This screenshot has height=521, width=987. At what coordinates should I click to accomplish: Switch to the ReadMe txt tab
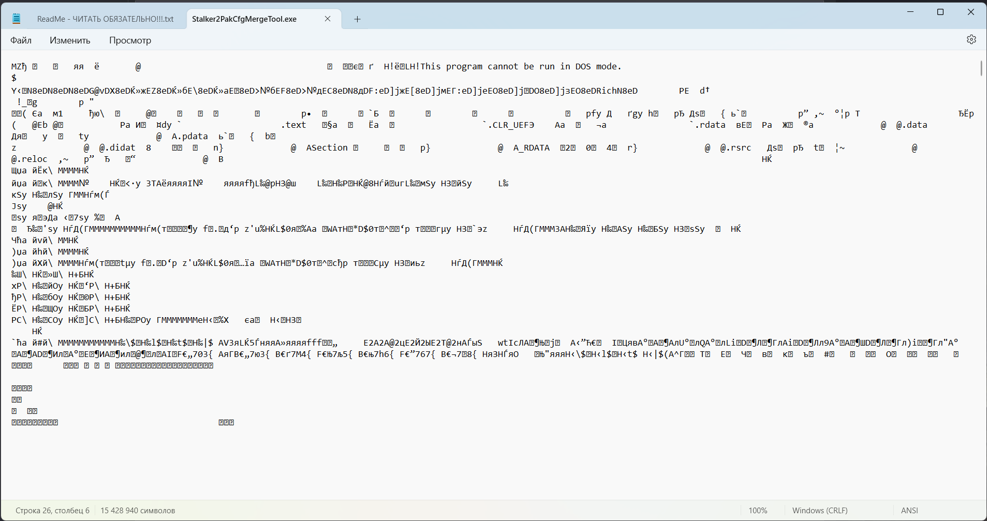[x=105, y=19]
